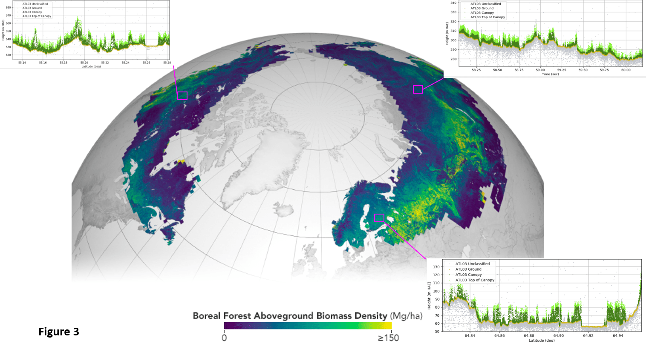Click 'Height (m HAE)' label on the top-right chart
This screenshot has height=352, width=646.
[x=447, y=33]
